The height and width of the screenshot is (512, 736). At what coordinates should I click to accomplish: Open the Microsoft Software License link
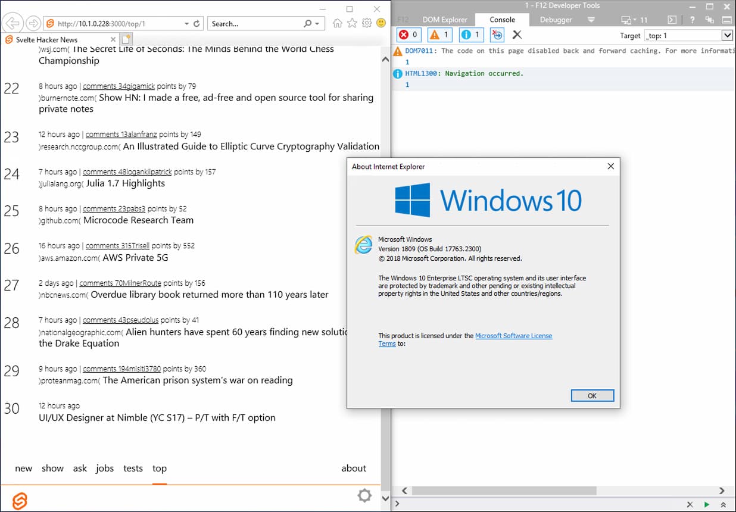[513, 336]
